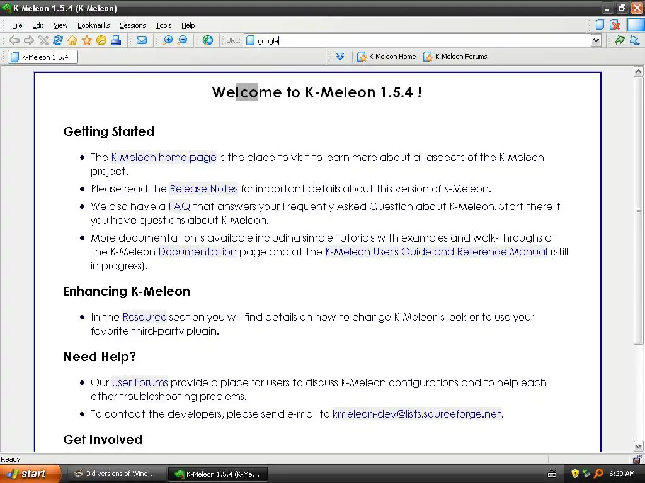Screen dimensions: 645x483
Task: Zoom in with the plus magnifier icon
Action: [x=168, y=40]
